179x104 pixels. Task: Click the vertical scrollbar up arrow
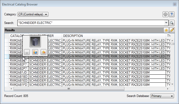172,41
